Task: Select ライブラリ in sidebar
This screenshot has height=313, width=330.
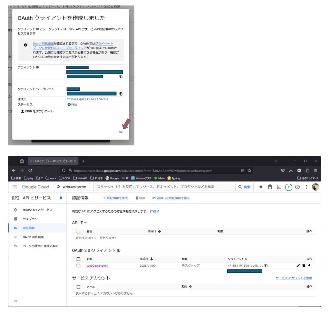Action: click(37, 219)
